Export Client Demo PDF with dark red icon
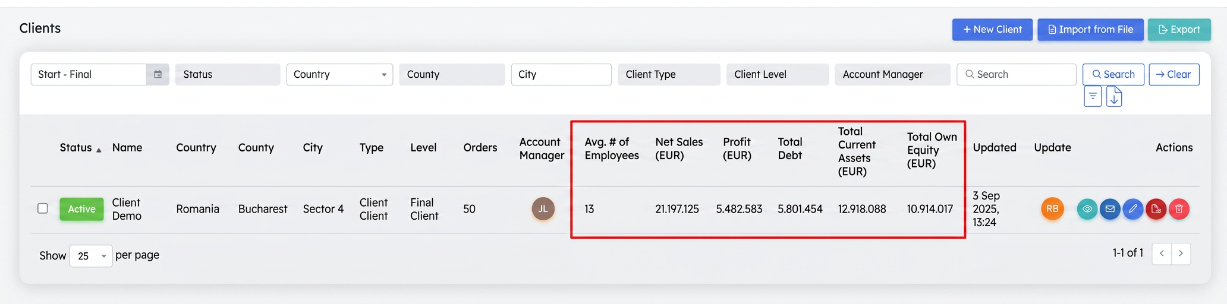 pyautogui.click(x=1156, y=209)
